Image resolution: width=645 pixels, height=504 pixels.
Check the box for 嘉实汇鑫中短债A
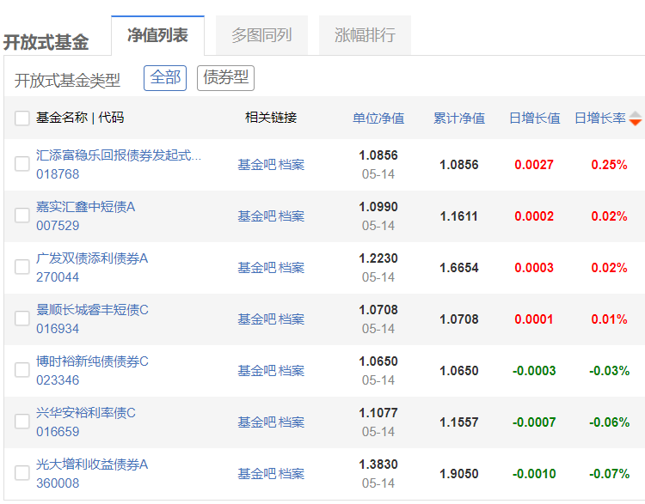pyautogui.click(x=21, y=216)
